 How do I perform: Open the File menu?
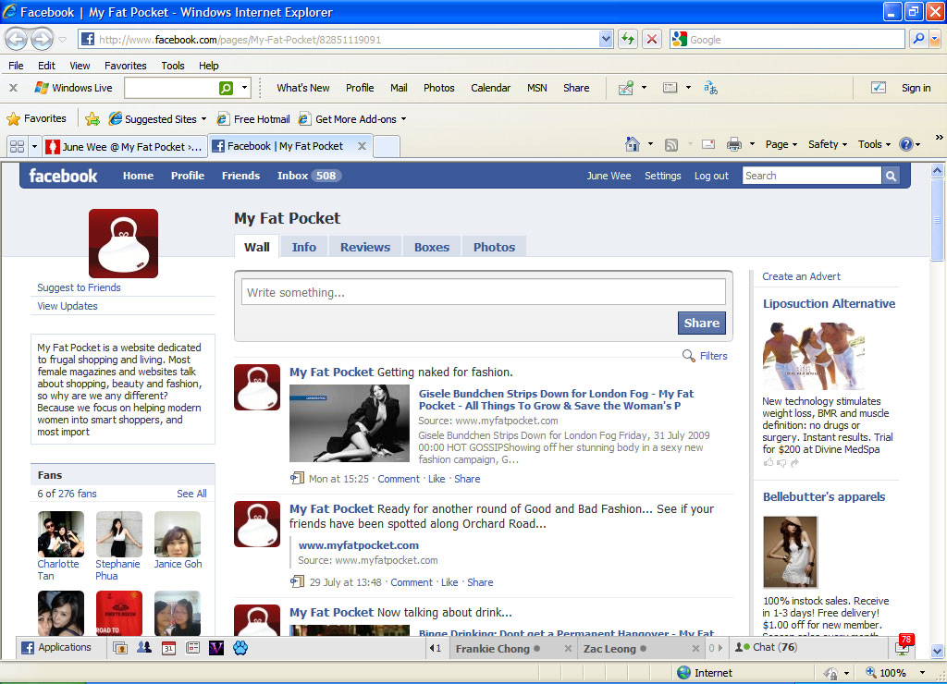tap(16, 66)
